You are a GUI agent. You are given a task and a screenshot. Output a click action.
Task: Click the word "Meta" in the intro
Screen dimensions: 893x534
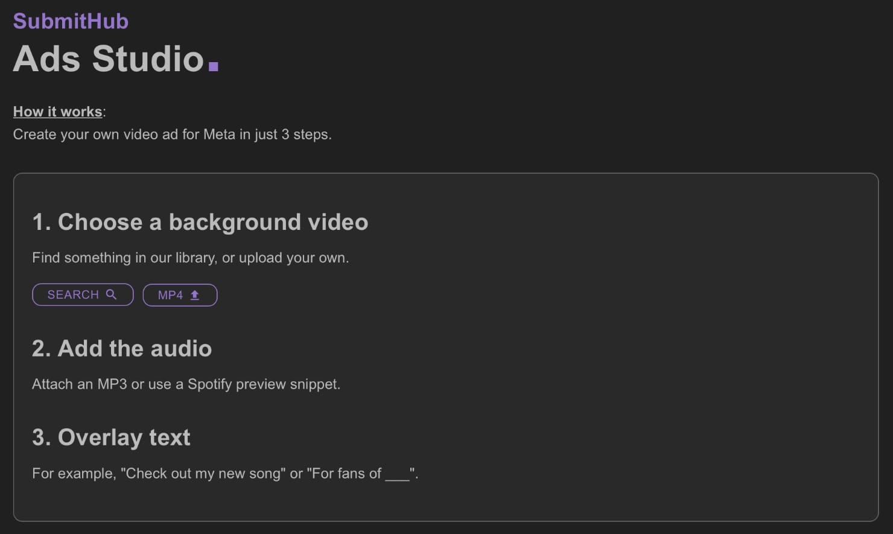tap(219, 134)
